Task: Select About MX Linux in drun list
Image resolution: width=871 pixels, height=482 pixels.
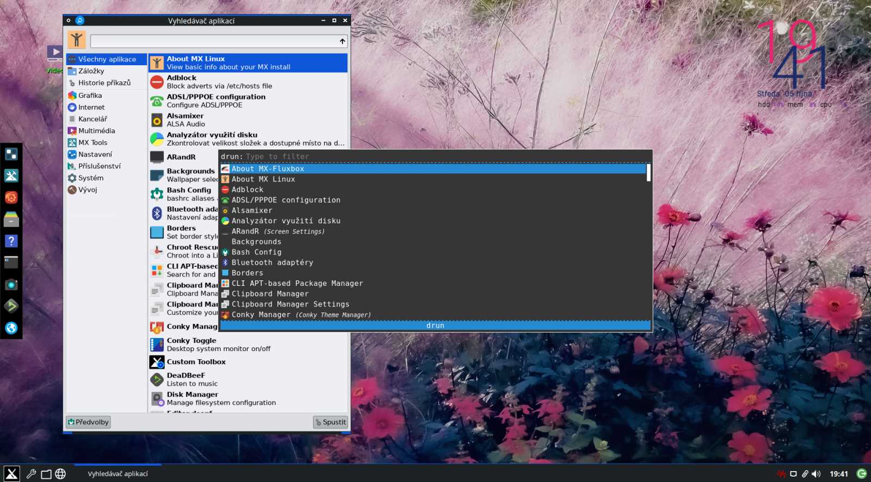Action: pyautogui.click(x=433, y=179)
